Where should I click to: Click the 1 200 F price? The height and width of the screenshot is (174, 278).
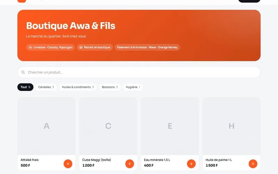[88, 165]
